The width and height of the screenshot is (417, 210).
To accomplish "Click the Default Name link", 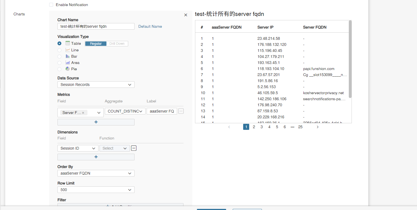I will [150, 26].
